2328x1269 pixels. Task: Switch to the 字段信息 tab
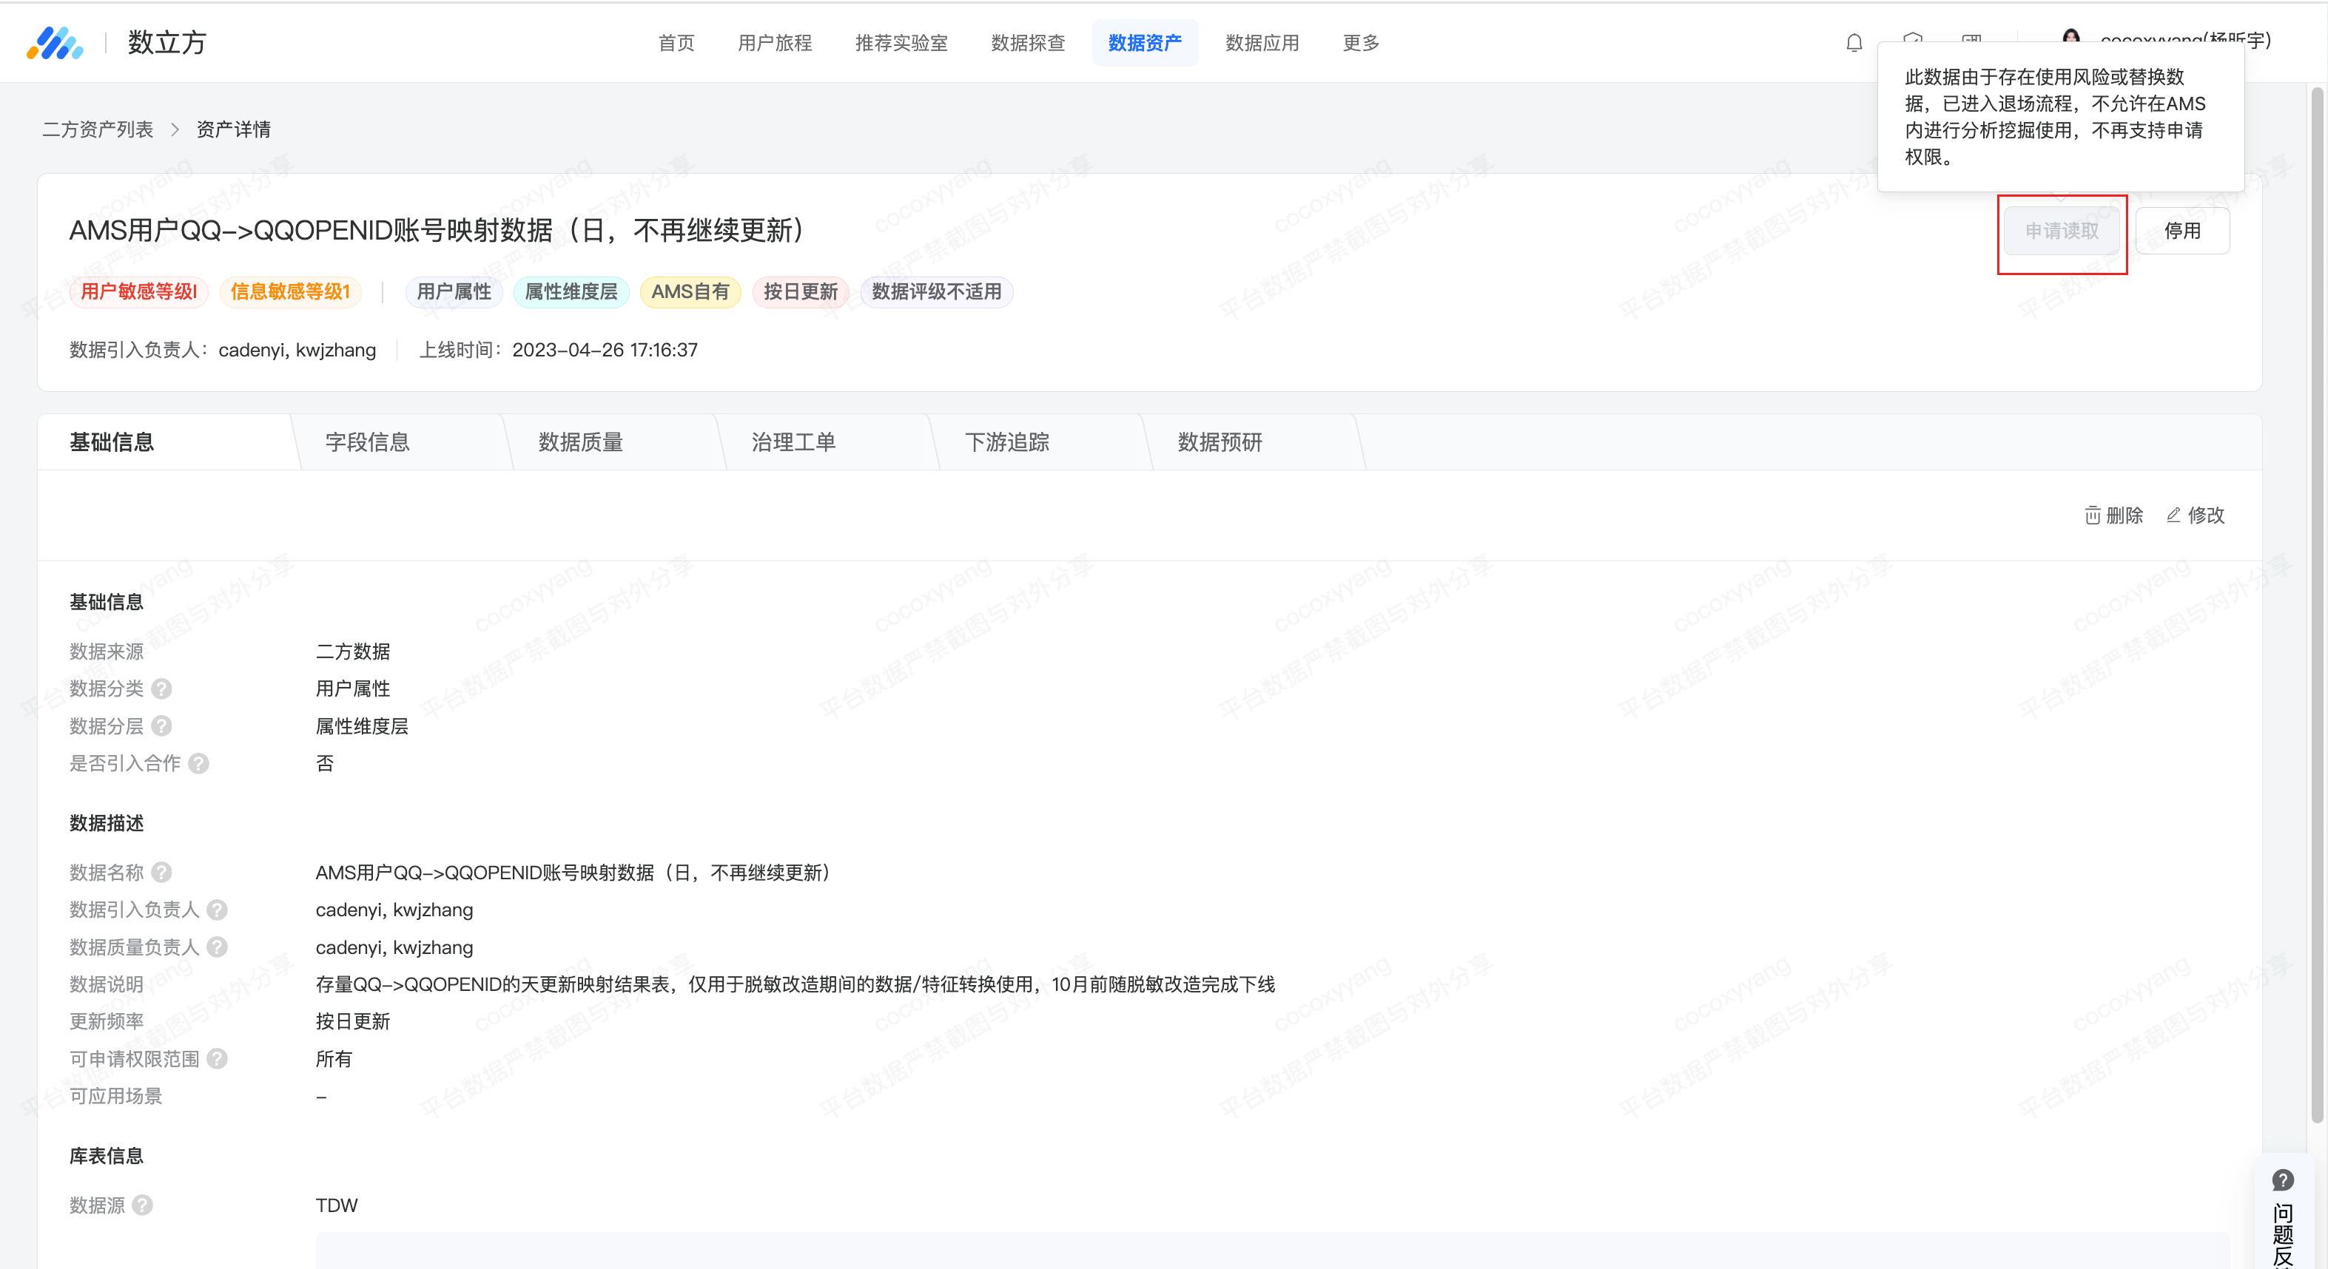click(x=367, y=441)
